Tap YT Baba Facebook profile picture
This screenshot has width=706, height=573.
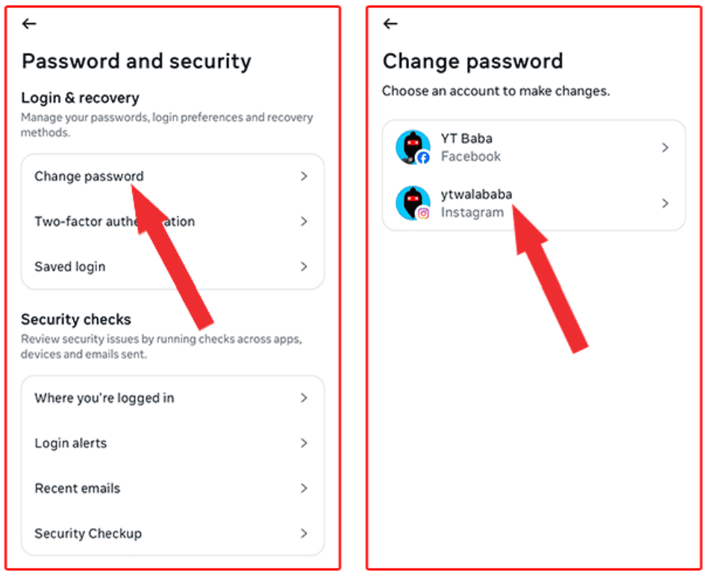(413, 147)
